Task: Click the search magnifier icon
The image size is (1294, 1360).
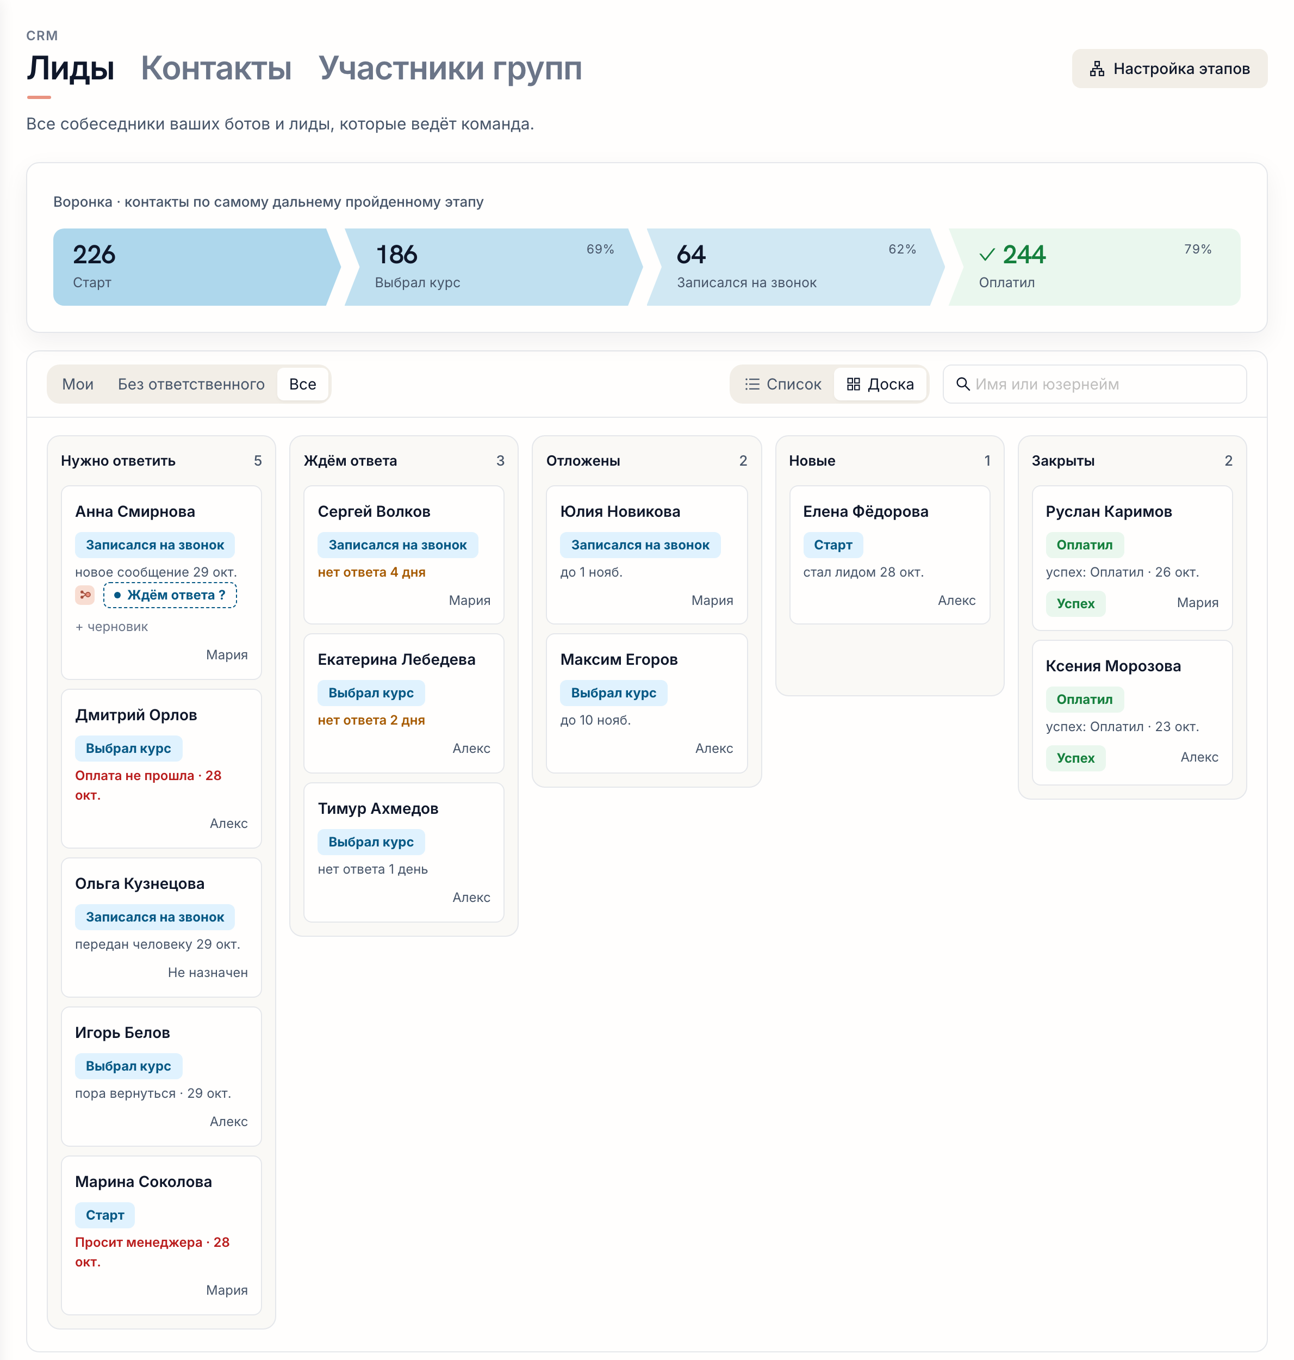Action: tap(963, 384)
